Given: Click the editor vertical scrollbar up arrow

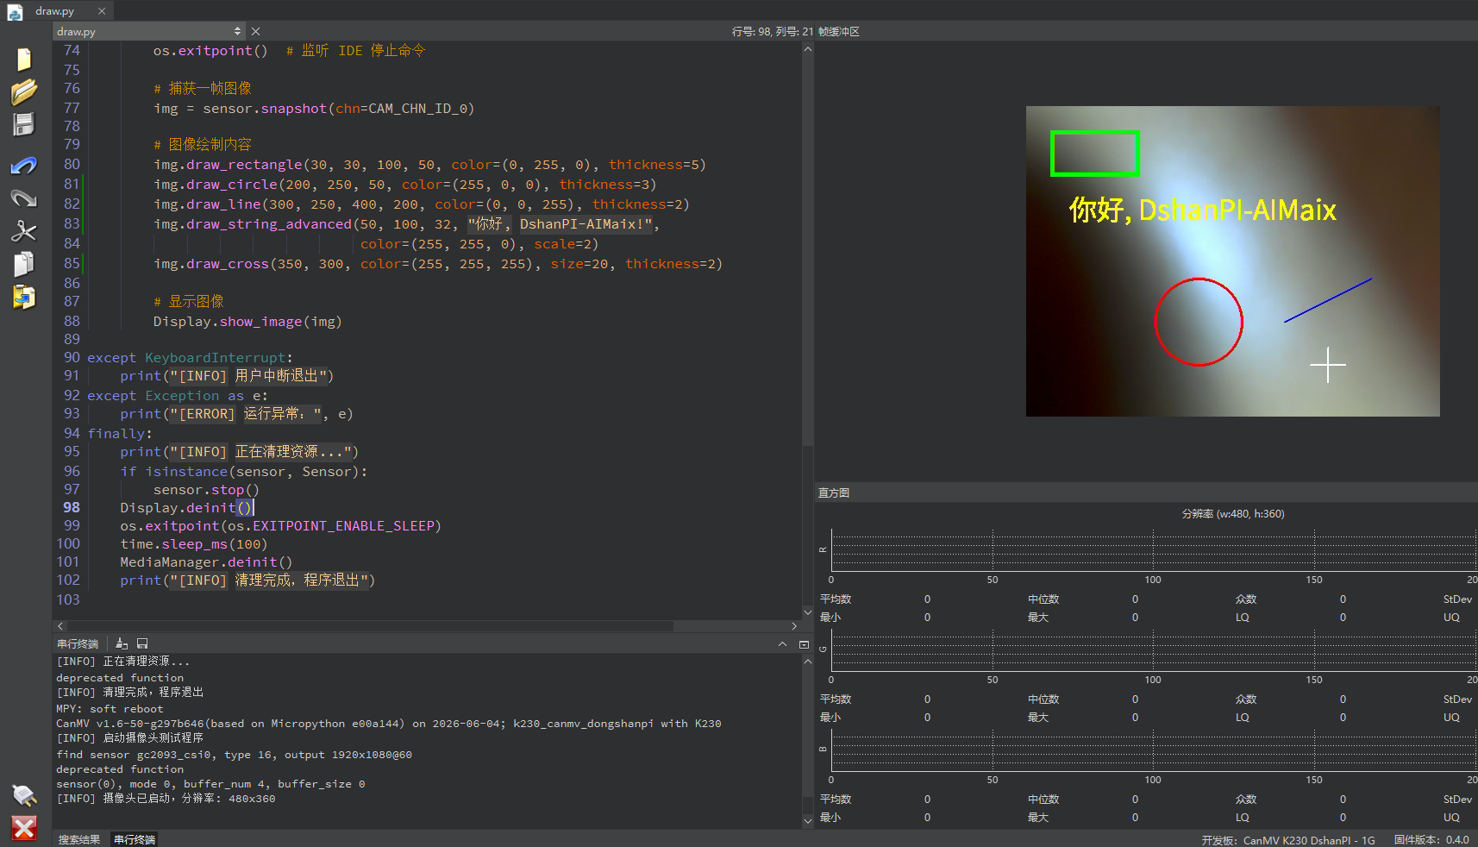Looking at the screenshot, I should click(x=808, y=49).
